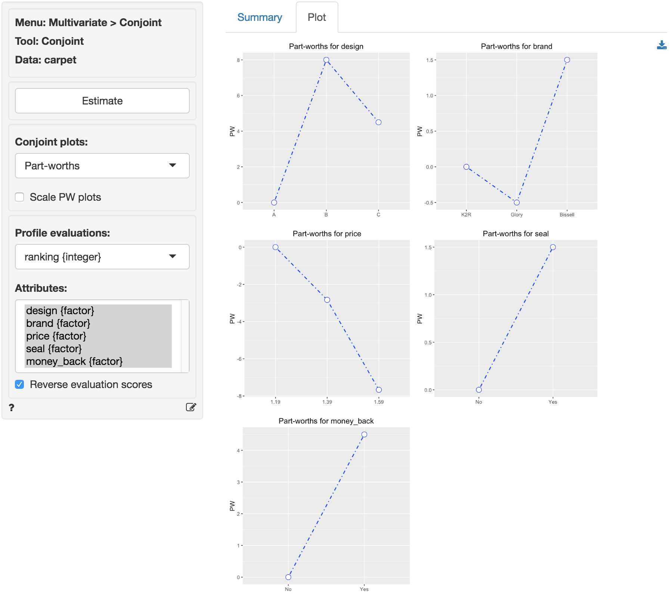
Task: Open the help question mark icon
Action: pos(12,407)
